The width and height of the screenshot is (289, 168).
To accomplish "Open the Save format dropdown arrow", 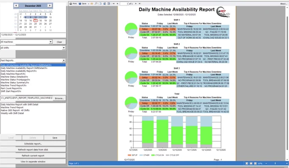I will pos(88,4).
